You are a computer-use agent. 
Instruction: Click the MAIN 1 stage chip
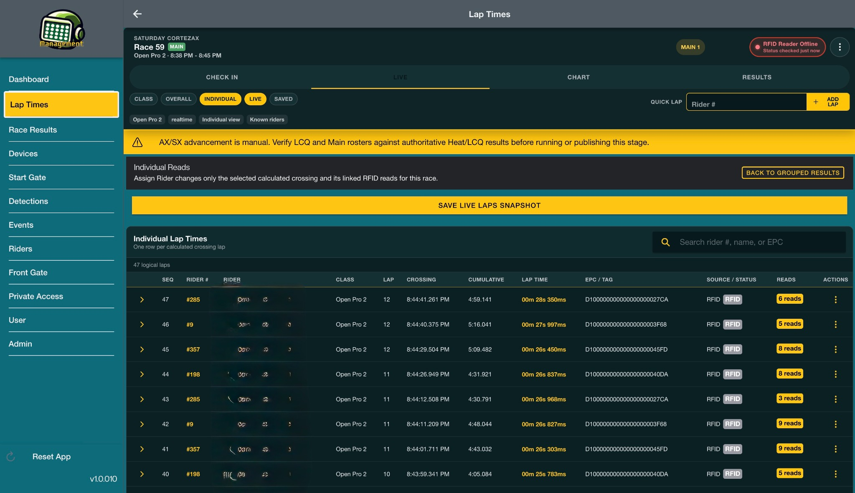click(x=690, y=47)
